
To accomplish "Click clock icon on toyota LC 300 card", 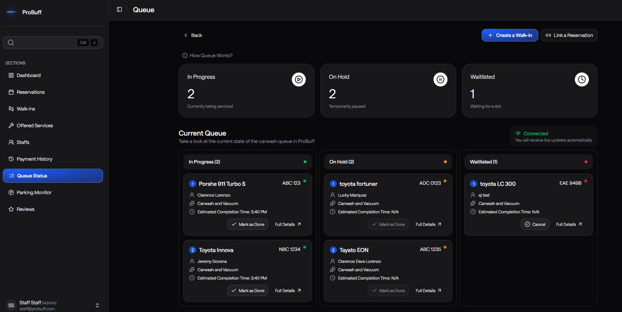I will pyautogui.click(x=473, y=212).
